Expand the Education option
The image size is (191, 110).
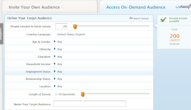click(55, 56)
